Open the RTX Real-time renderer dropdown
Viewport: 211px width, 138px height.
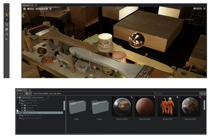(41, 9)
